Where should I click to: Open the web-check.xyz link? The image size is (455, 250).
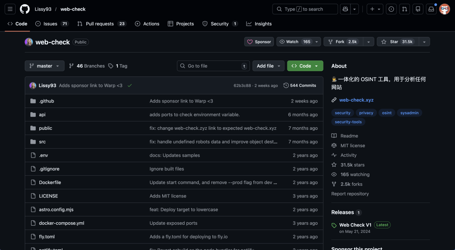pos(356,100)
